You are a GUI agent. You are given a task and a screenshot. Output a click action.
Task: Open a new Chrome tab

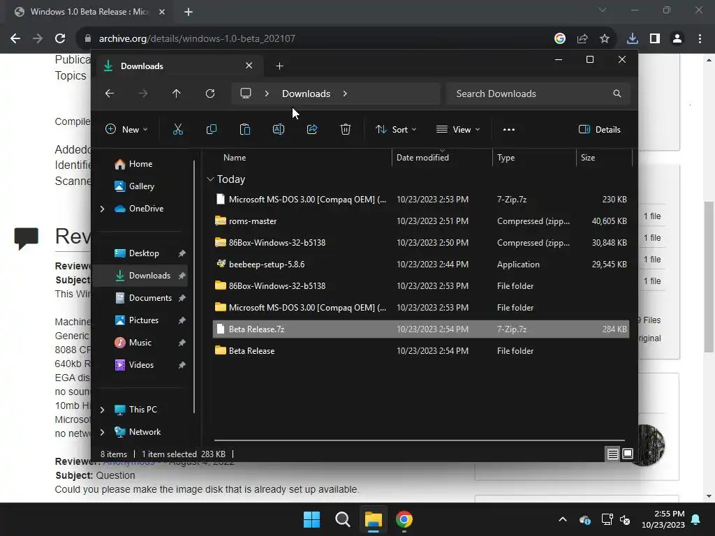189,12
